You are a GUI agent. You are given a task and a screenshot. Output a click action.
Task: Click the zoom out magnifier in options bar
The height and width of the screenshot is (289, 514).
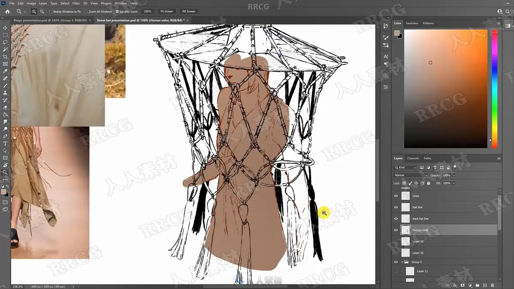42,12
